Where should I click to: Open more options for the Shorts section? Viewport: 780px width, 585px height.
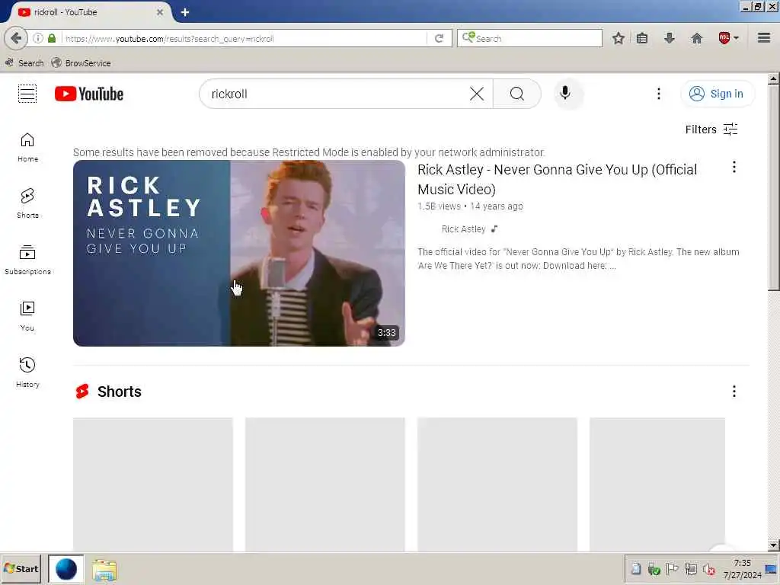pyautogui.click(x=734, y=392)
